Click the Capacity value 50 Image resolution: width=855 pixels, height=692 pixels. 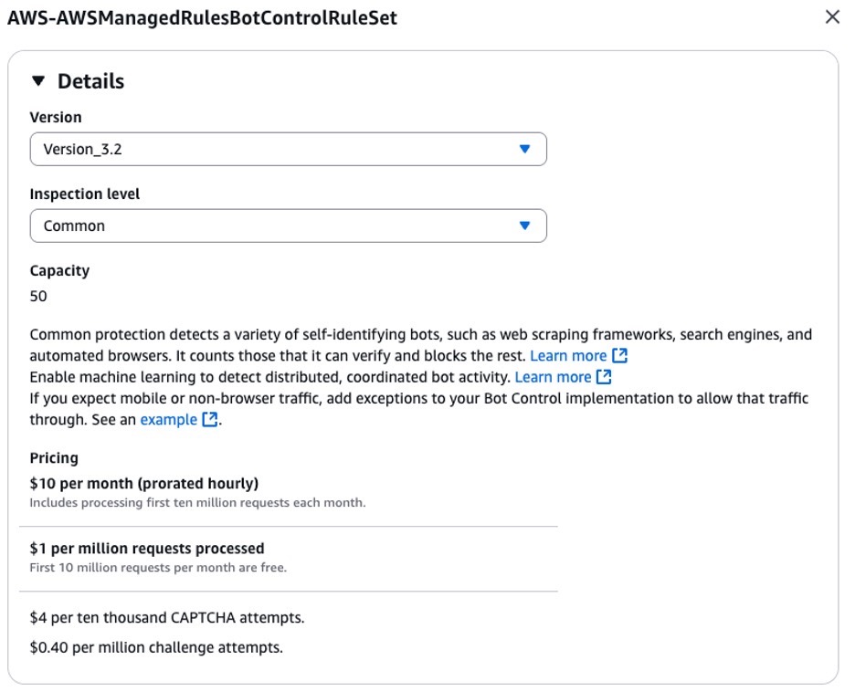tap(38, 296)
